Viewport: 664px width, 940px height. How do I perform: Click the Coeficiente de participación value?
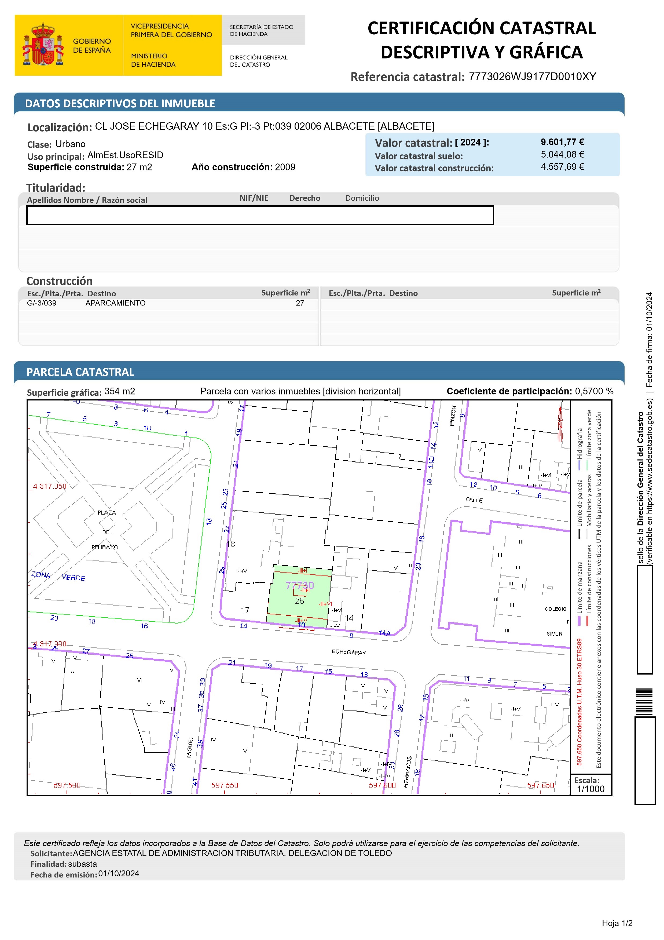point(594,391)
